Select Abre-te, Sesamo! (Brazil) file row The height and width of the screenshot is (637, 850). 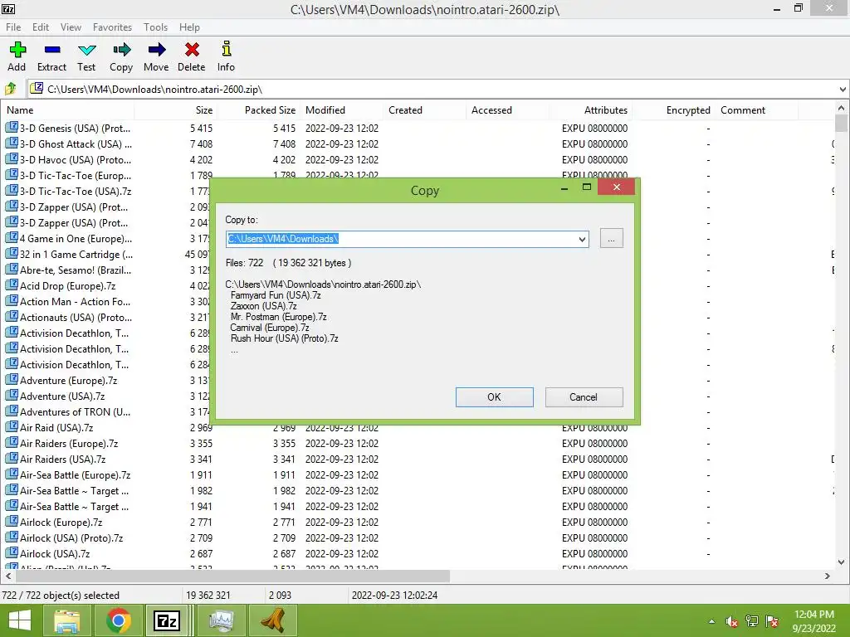pos(418,270)
